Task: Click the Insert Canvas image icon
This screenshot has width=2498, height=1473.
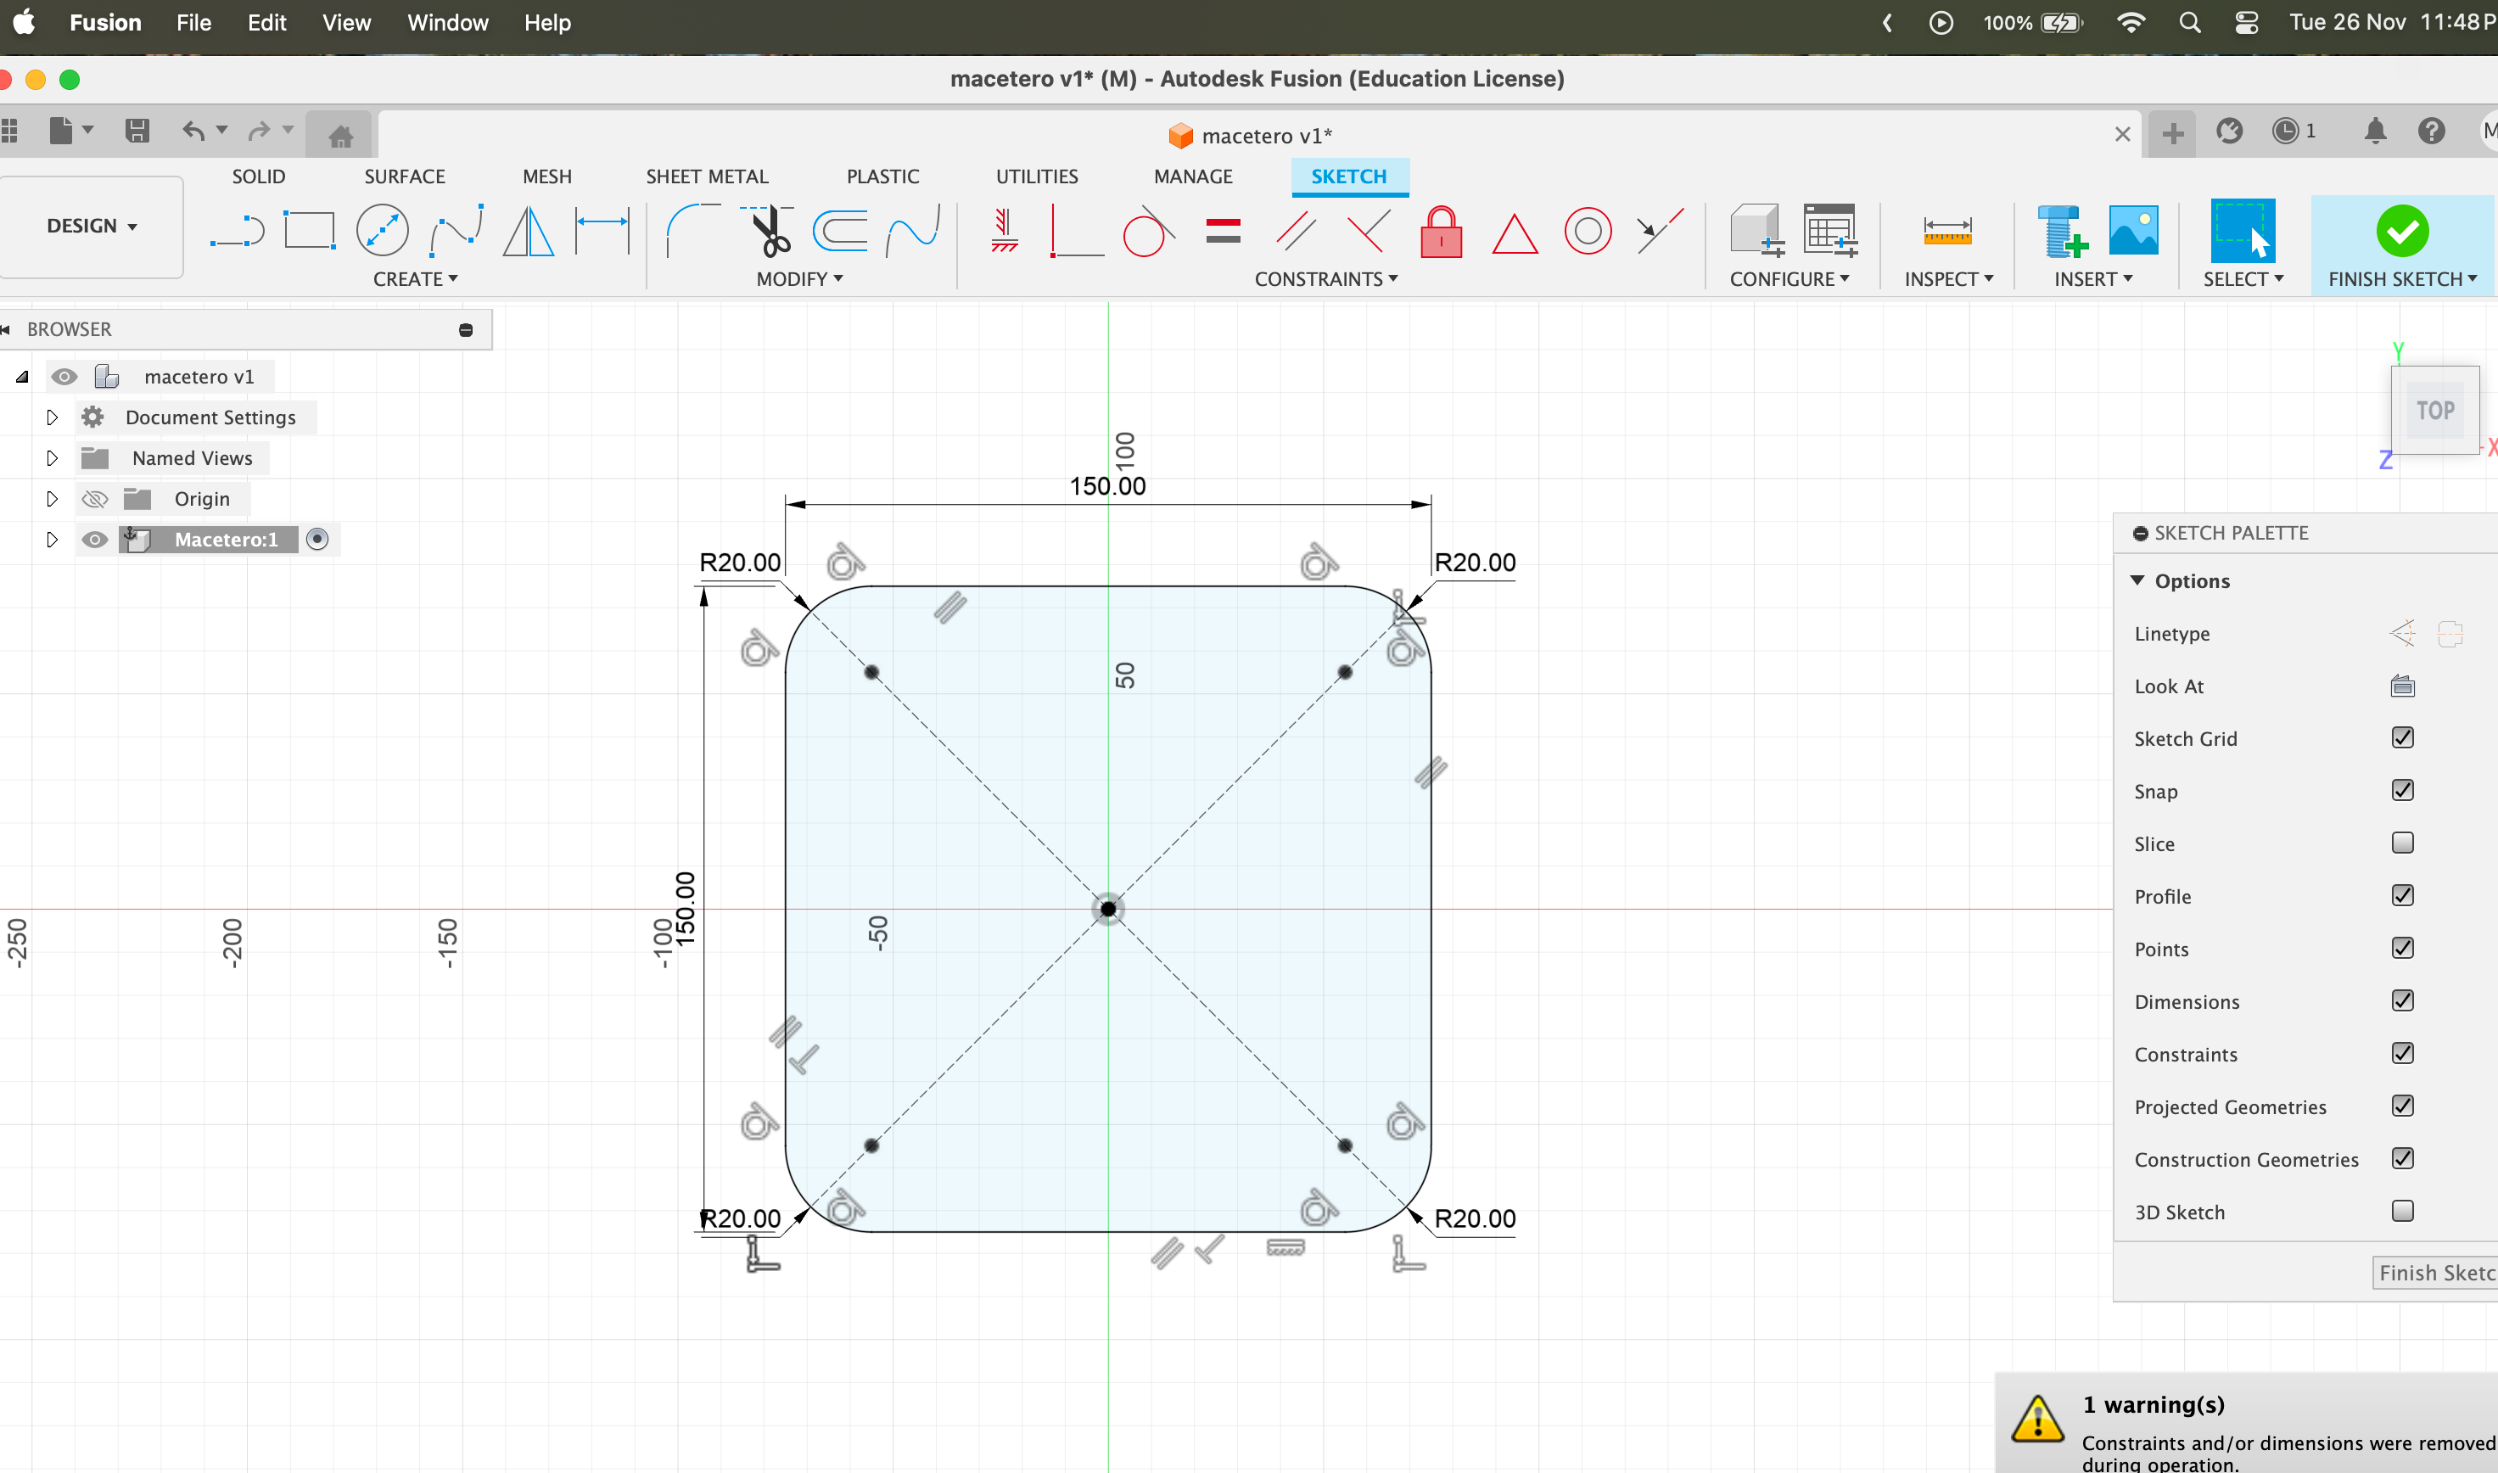Action: 2133,230
